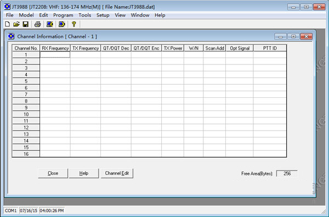Open a file with the folder icon
329x217 pixels.
point(16,24)
